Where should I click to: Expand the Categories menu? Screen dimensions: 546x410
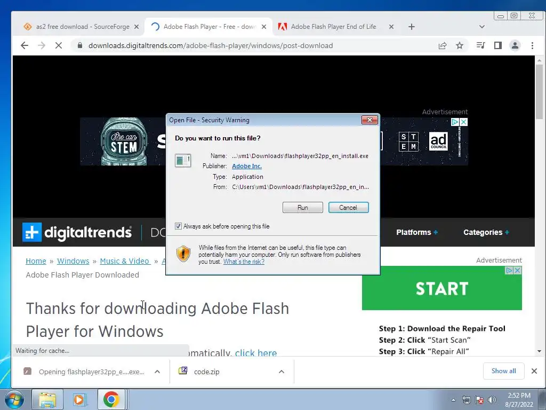[486, 232]
